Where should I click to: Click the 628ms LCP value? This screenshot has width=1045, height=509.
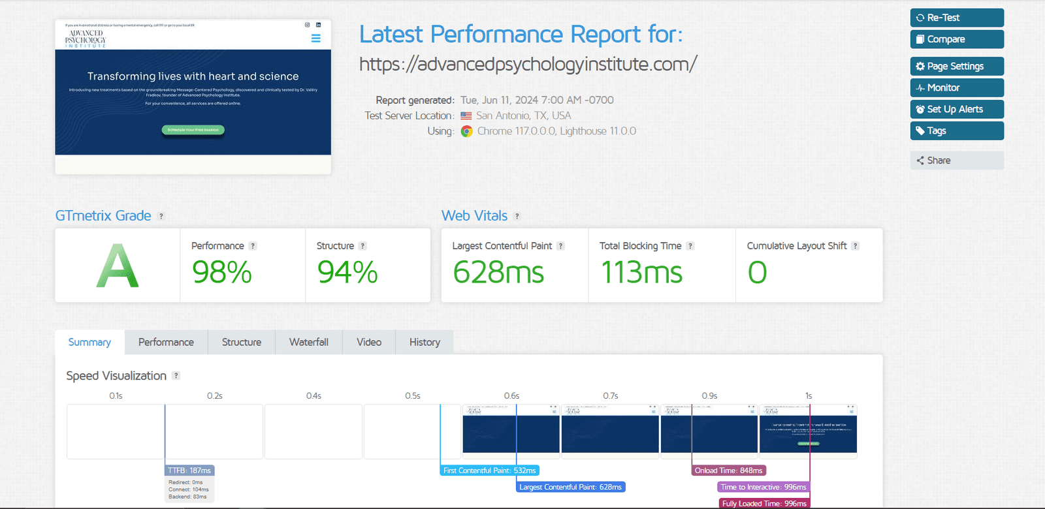click(x=498, y=272)
